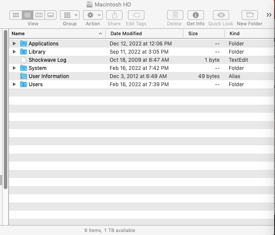Click date Feb 16, 2022 at 7:42 PM

coord(139,68)
